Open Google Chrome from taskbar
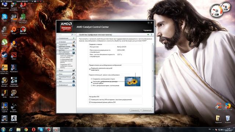The width and height of the screenshot is (235, 132). point(26,129)
